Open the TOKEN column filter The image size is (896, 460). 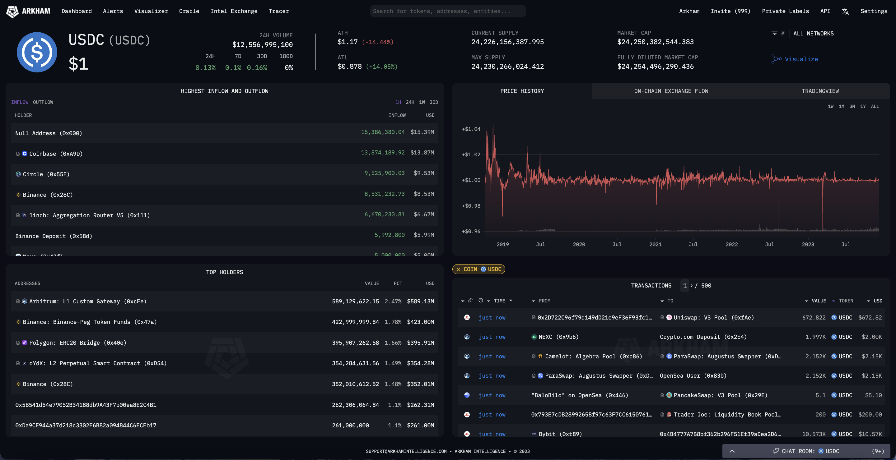click(x=833, y=300)
